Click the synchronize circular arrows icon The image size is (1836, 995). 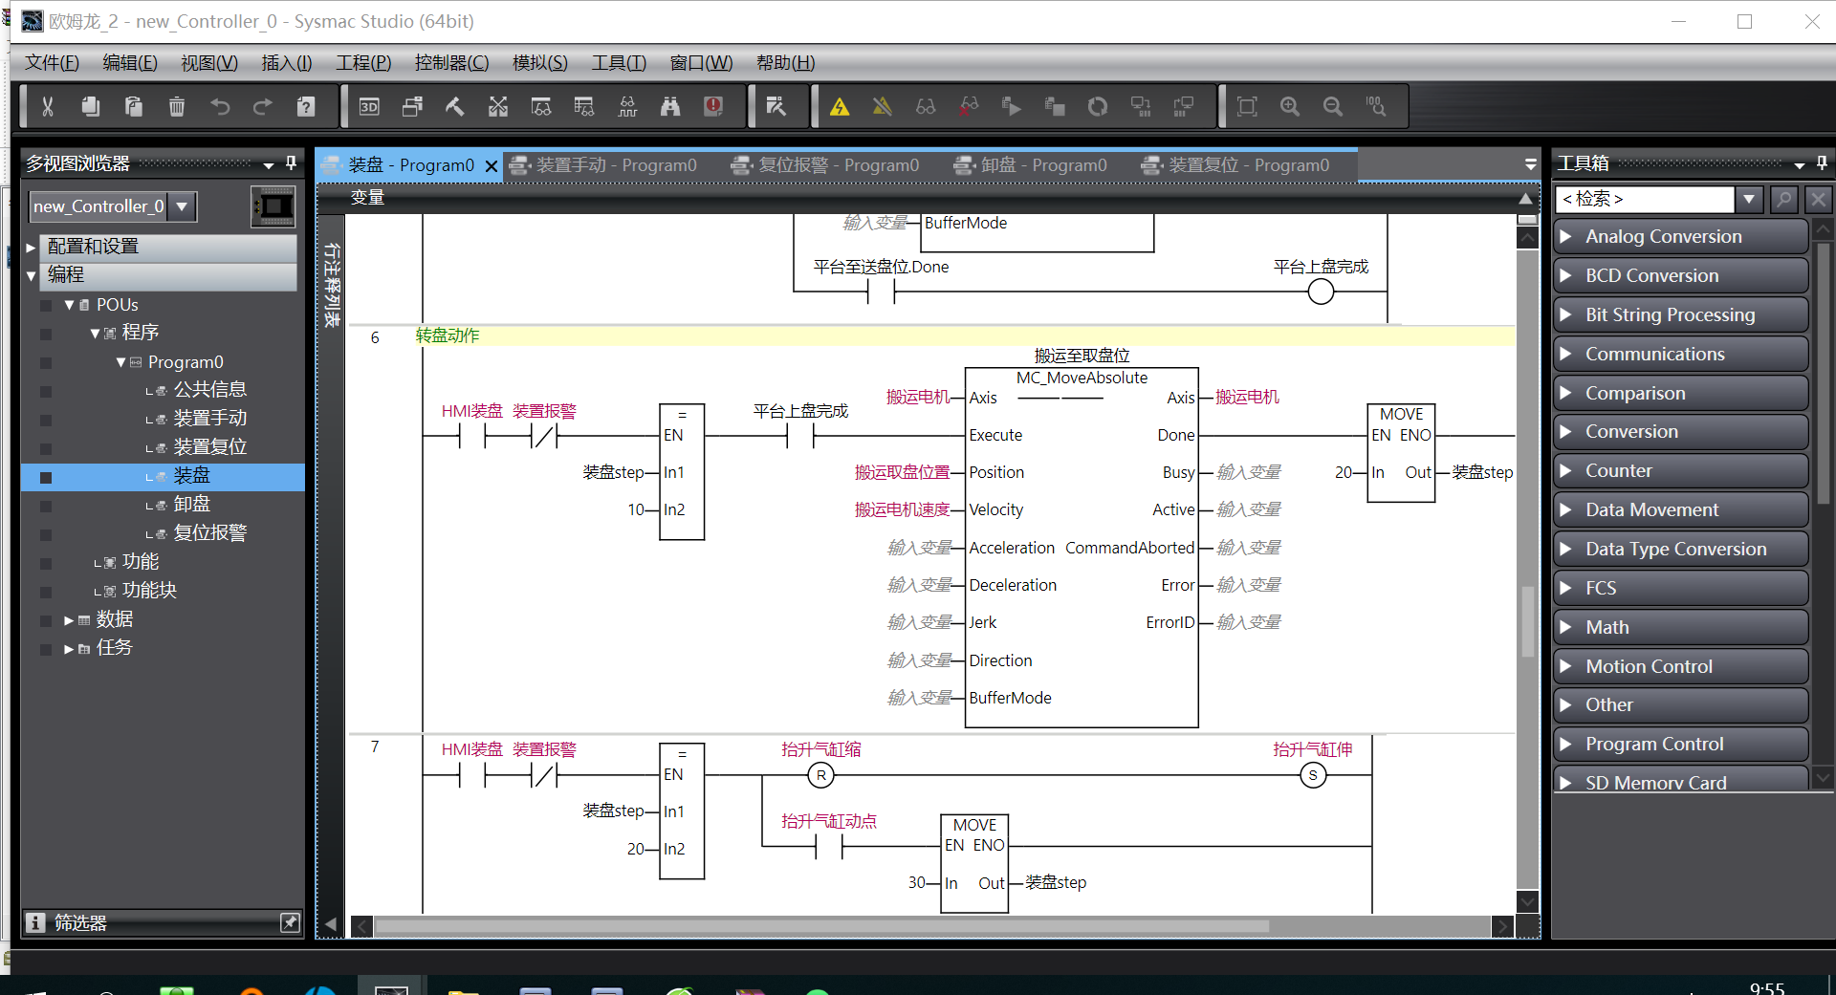[x=1098, y=106]
